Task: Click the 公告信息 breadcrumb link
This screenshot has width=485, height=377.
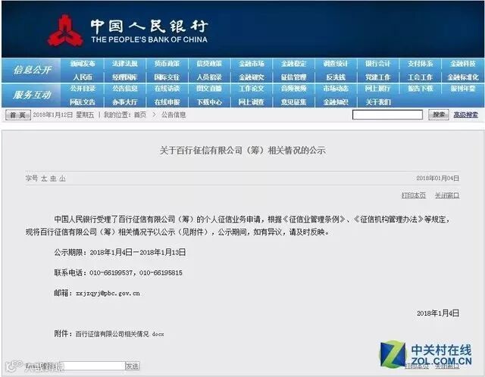Action: pyautogui.click(x=174, y=115)
